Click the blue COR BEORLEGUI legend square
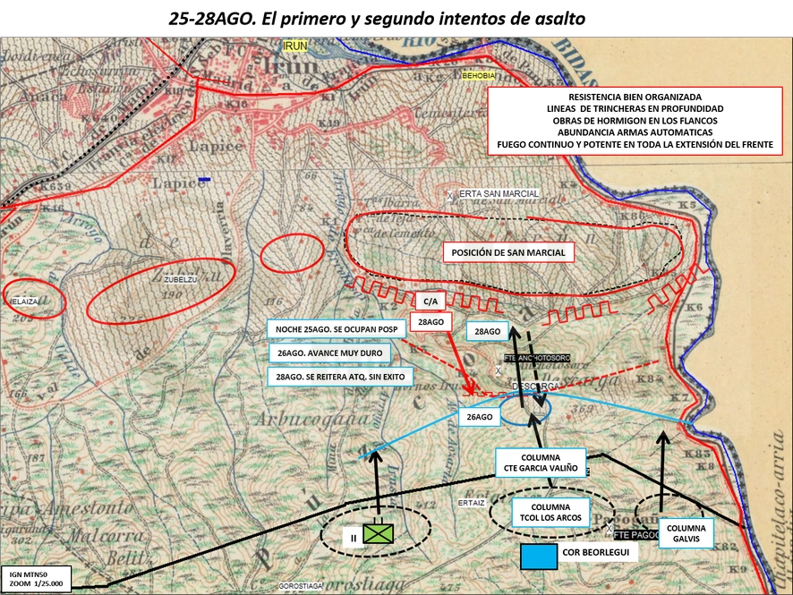Viewport: 793px width, 595px height. pyautogui.click(x=539, y=557)
